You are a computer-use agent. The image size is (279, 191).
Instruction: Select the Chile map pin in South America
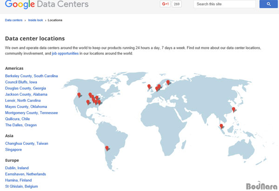[x=107, y=148]
